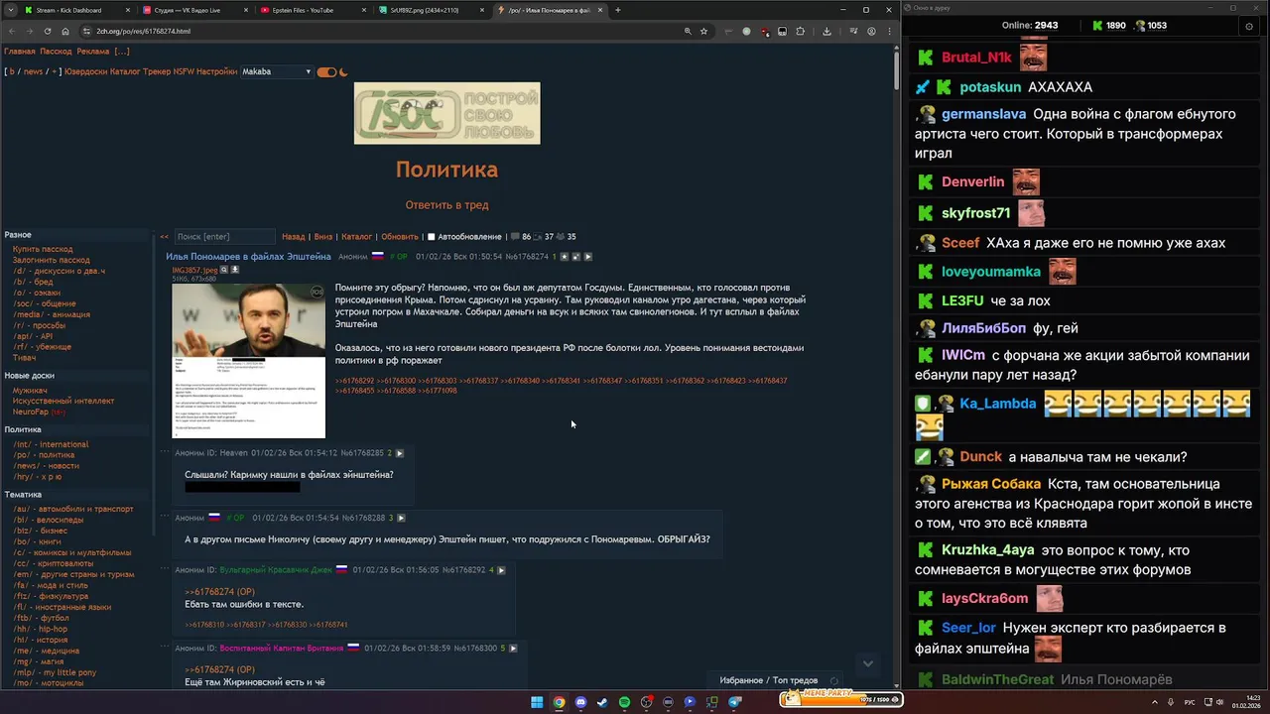Add the OP thread to favorites star
The height and width of the screenshot is (714, 1270).
tap(565, 257)
